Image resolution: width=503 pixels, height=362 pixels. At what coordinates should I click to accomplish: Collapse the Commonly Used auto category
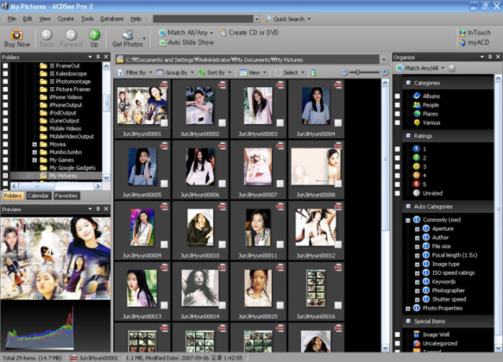408,221
